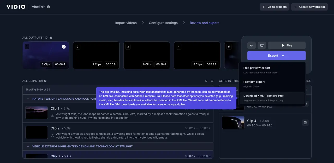Collapse Nature Twilight Landscape group
This screenshot has width=334, height=163.
click(x=28, y=99)
